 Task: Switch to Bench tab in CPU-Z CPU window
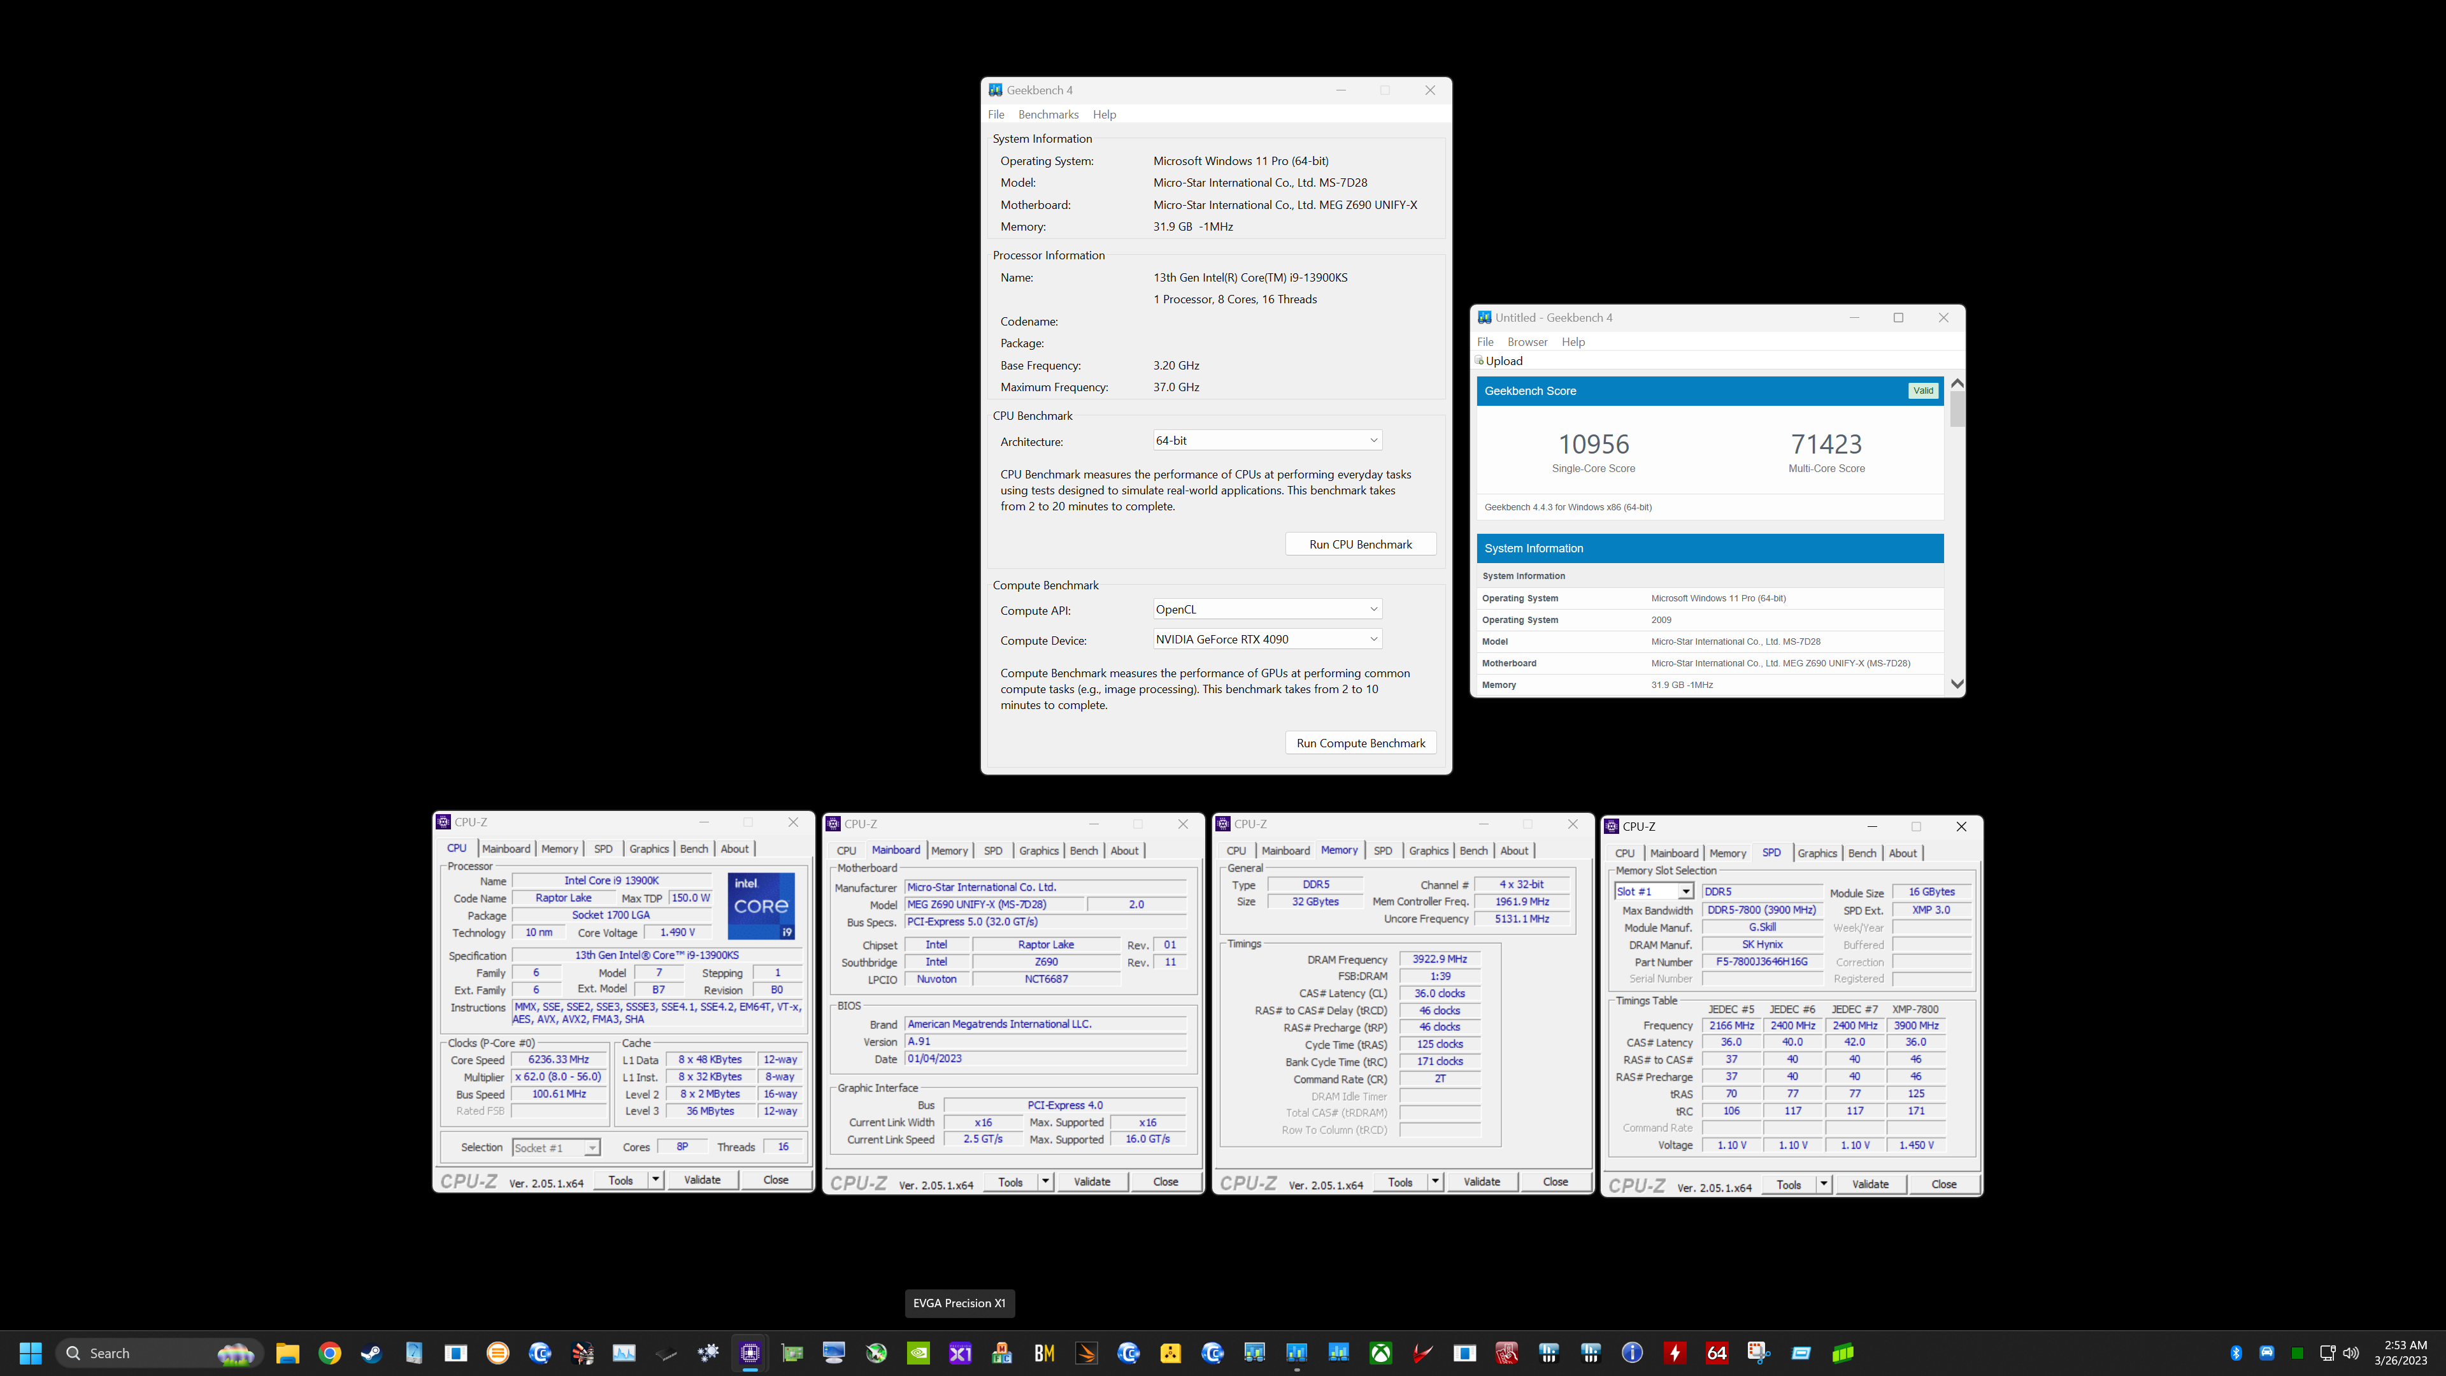pos(694,849)
